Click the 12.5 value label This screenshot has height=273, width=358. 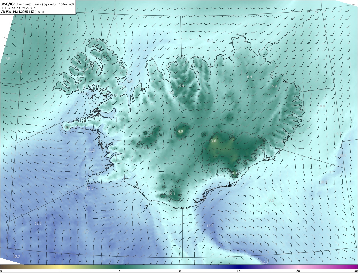tap(38, 223)
